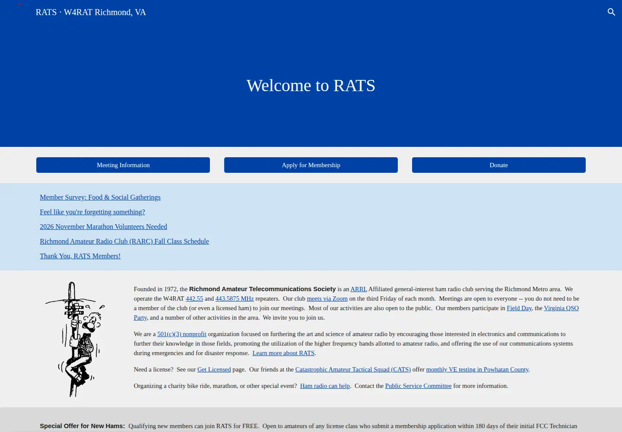Open the Field Day link
622x432 pixels.
coord(519,308)
